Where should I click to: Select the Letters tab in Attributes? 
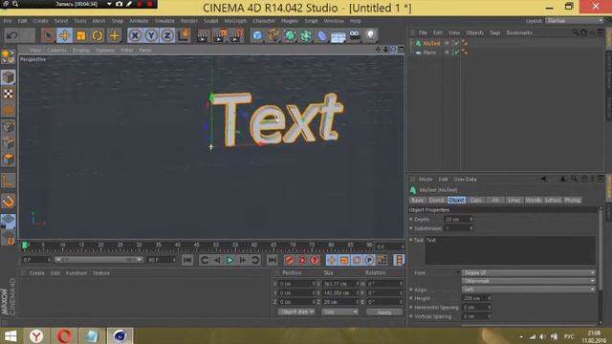click(553, 200)
